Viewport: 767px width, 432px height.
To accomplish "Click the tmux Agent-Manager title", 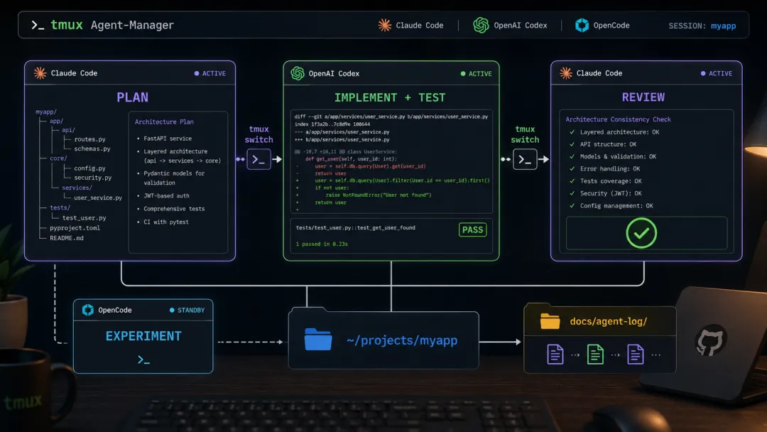I will pyautogui.click(x=112, y=25).
